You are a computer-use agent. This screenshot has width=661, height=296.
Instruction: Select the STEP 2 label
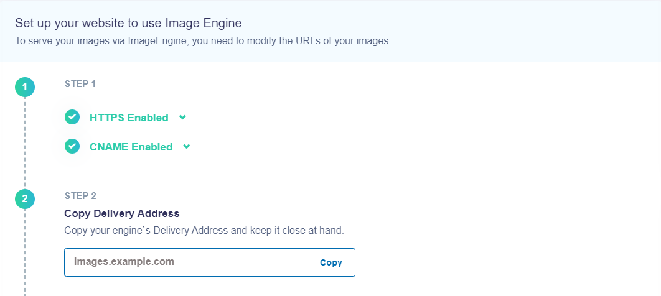tap(80, 196)
